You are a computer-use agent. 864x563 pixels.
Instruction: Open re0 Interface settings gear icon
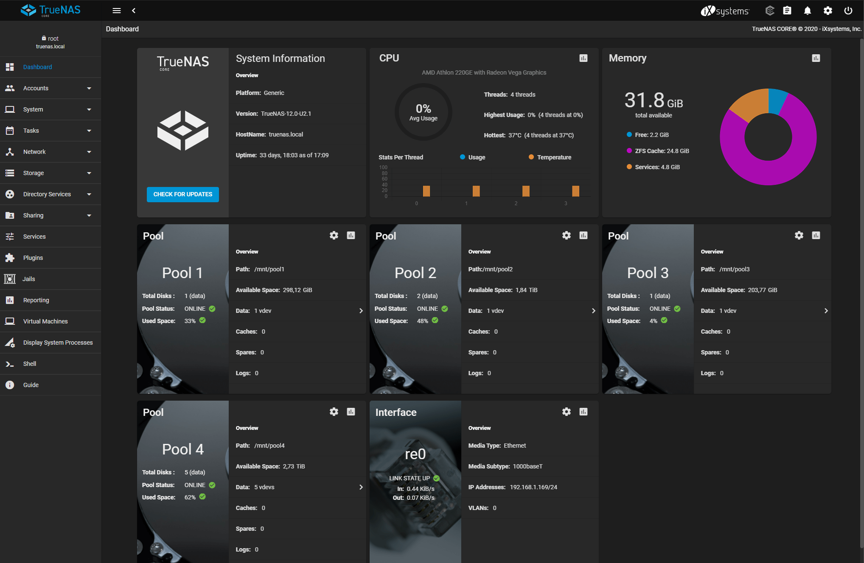click(567, 412)
